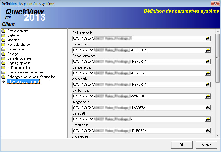Viewport: 221px width, 152px height.
Task: Open Télécommandes settings
Action: (x=18, y=68)
